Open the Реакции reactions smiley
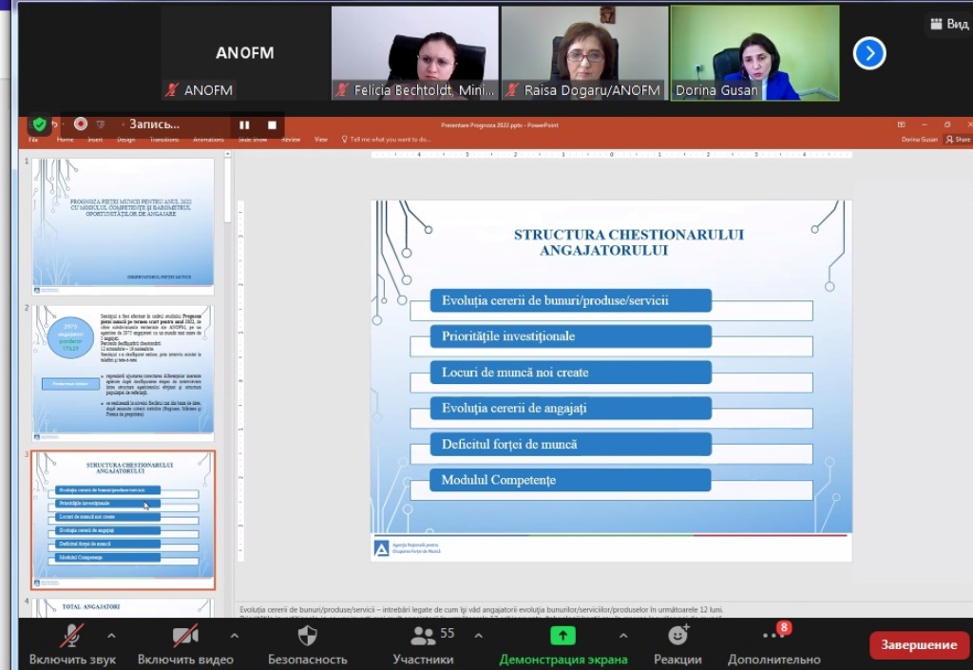Screen dimensions: 973x670 [x=677, y=635]
